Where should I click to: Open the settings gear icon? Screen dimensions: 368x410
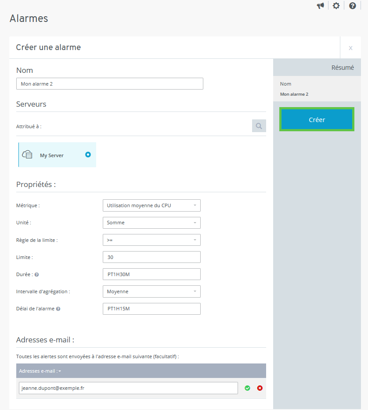click(336, 6)
